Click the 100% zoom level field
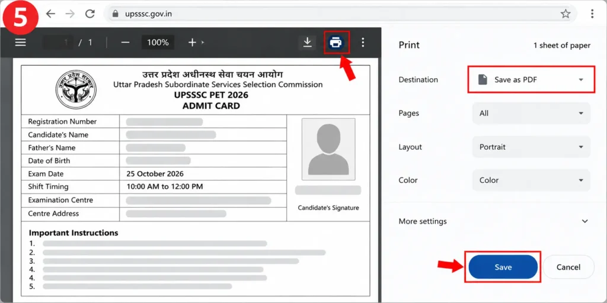 (158, 43)
